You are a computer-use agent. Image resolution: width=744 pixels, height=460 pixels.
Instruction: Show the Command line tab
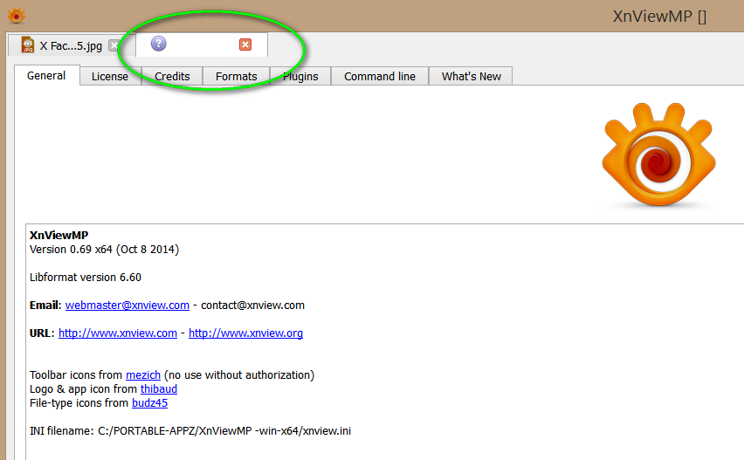(380, 76)
